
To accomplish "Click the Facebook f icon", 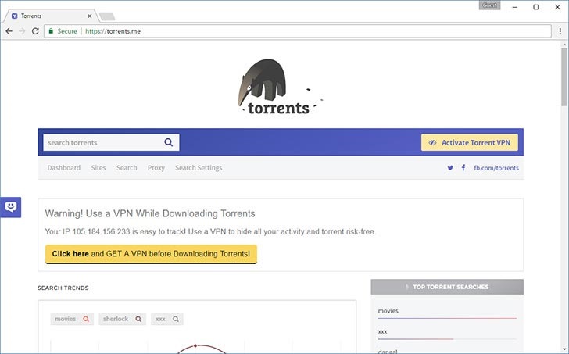I will click(463, 167).
